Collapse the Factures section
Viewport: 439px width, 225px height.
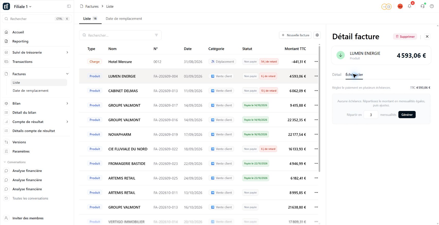pyautogui.click(x=67, y=74)
